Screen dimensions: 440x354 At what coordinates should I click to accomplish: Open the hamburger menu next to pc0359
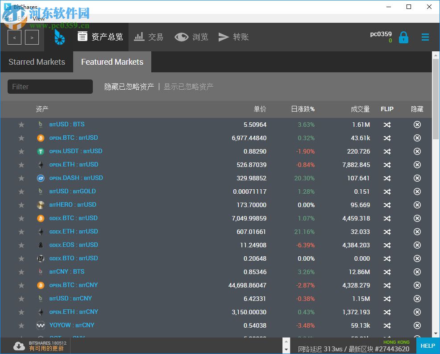point(425,37)
